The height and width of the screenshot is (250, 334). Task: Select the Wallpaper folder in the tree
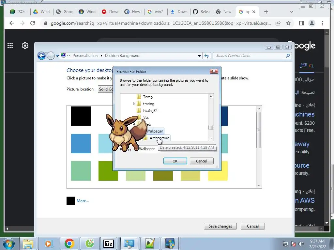155,131
